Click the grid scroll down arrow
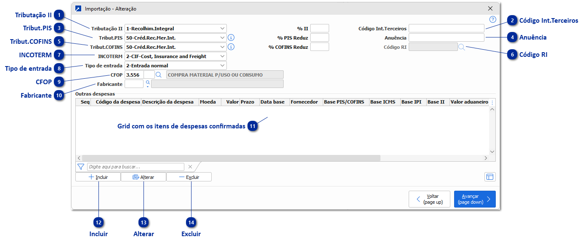Image resolution: width=585 pixels, height=245 pixels. tap(492, 152)
